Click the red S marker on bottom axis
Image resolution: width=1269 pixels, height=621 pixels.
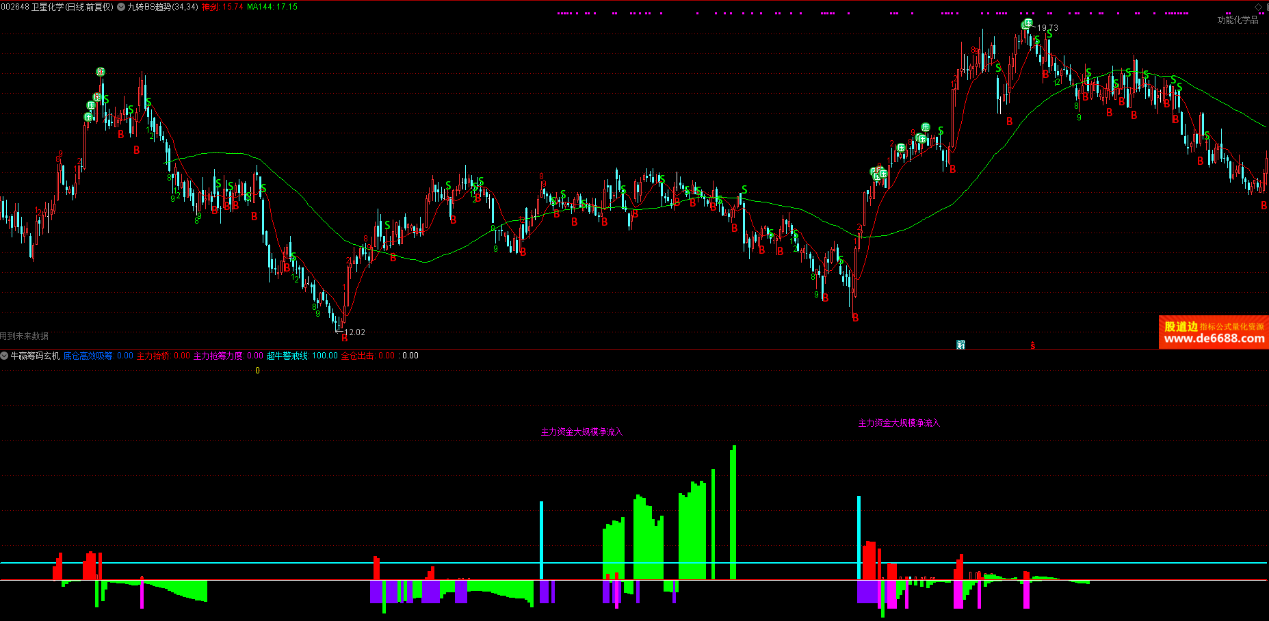1033,345
